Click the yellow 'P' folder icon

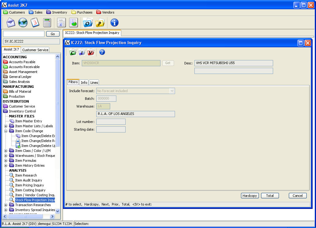100,23
